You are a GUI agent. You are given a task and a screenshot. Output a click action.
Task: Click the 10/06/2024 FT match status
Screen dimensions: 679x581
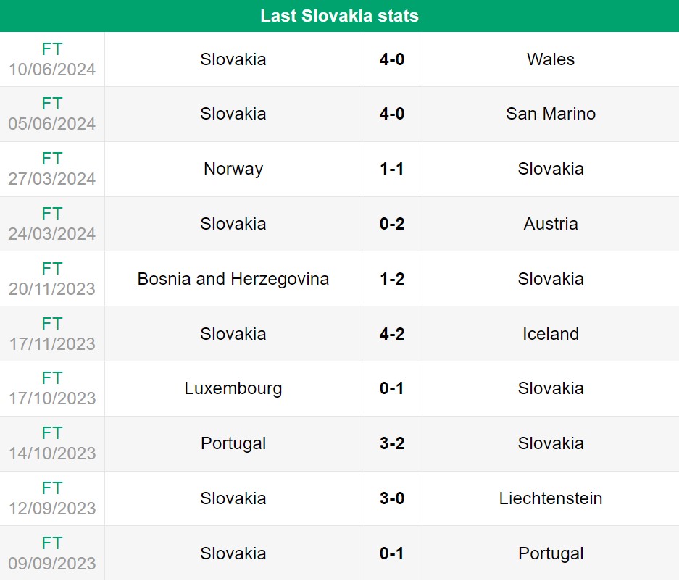(x=52, y=49)
